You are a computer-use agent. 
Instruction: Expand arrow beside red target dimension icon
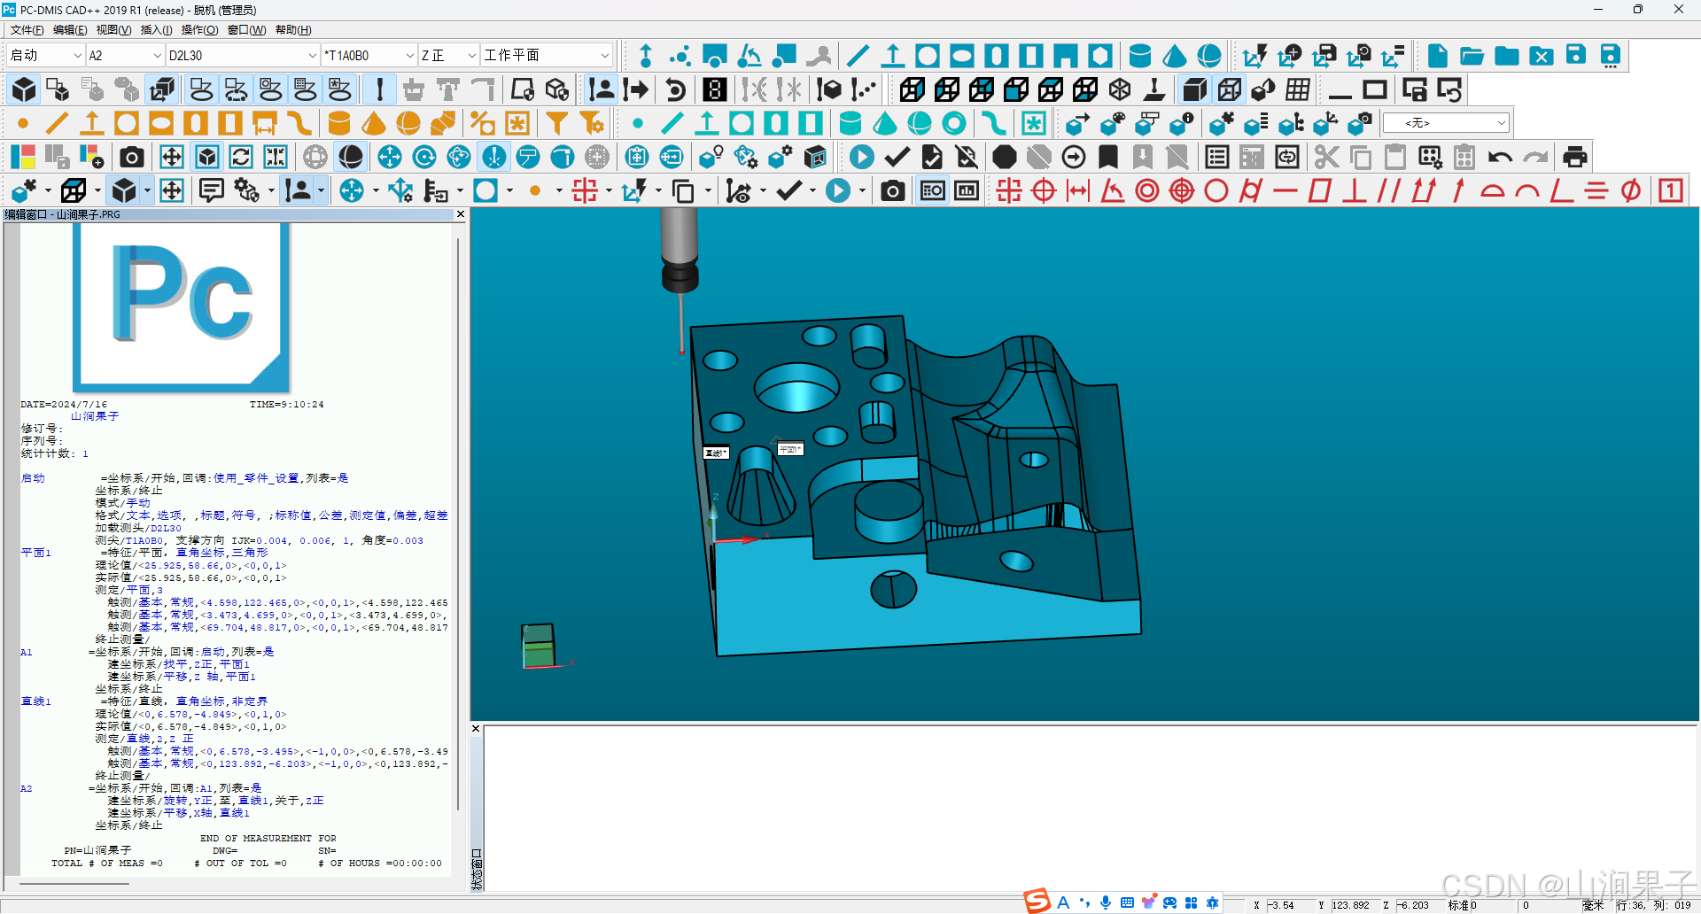[x=609, y=190]
